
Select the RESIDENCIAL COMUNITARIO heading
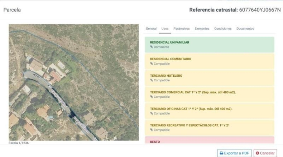point(171,59)
